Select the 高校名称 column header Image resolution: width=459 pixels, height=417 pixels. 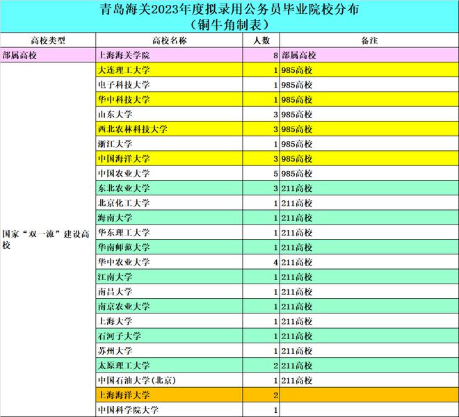(x=169, y=40)
